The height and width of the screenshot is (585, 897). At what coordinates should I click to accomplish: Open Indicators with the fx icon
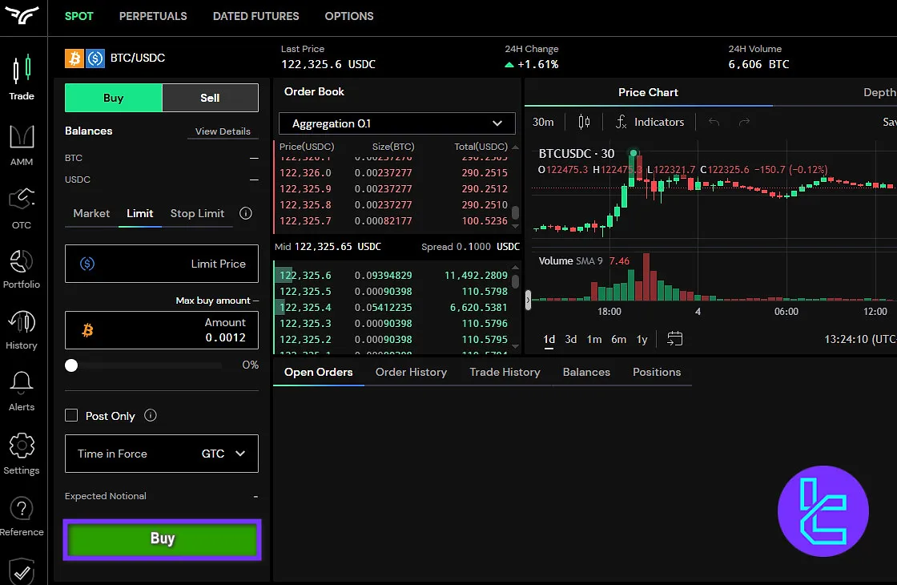point(649,122)
